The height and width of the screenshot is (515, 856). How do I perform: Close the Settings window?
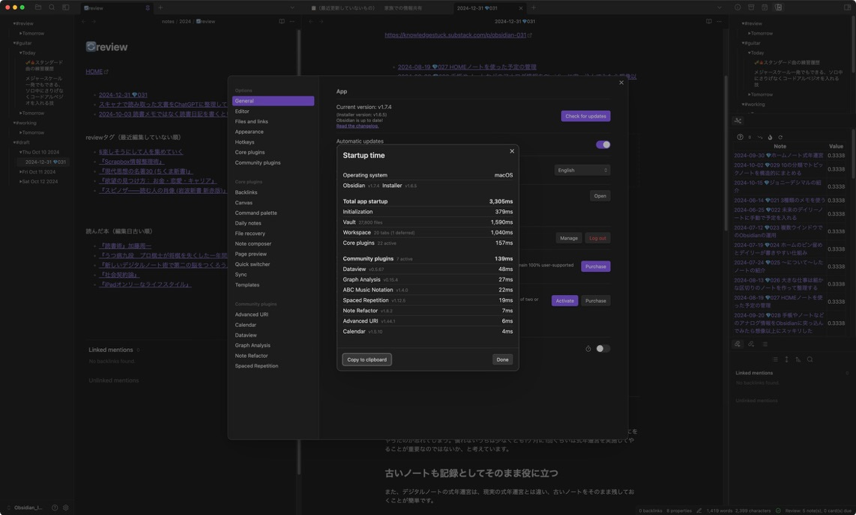point(621,83)
